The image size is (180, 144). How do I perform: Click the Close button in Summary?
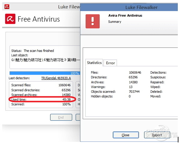coord(126,135)
